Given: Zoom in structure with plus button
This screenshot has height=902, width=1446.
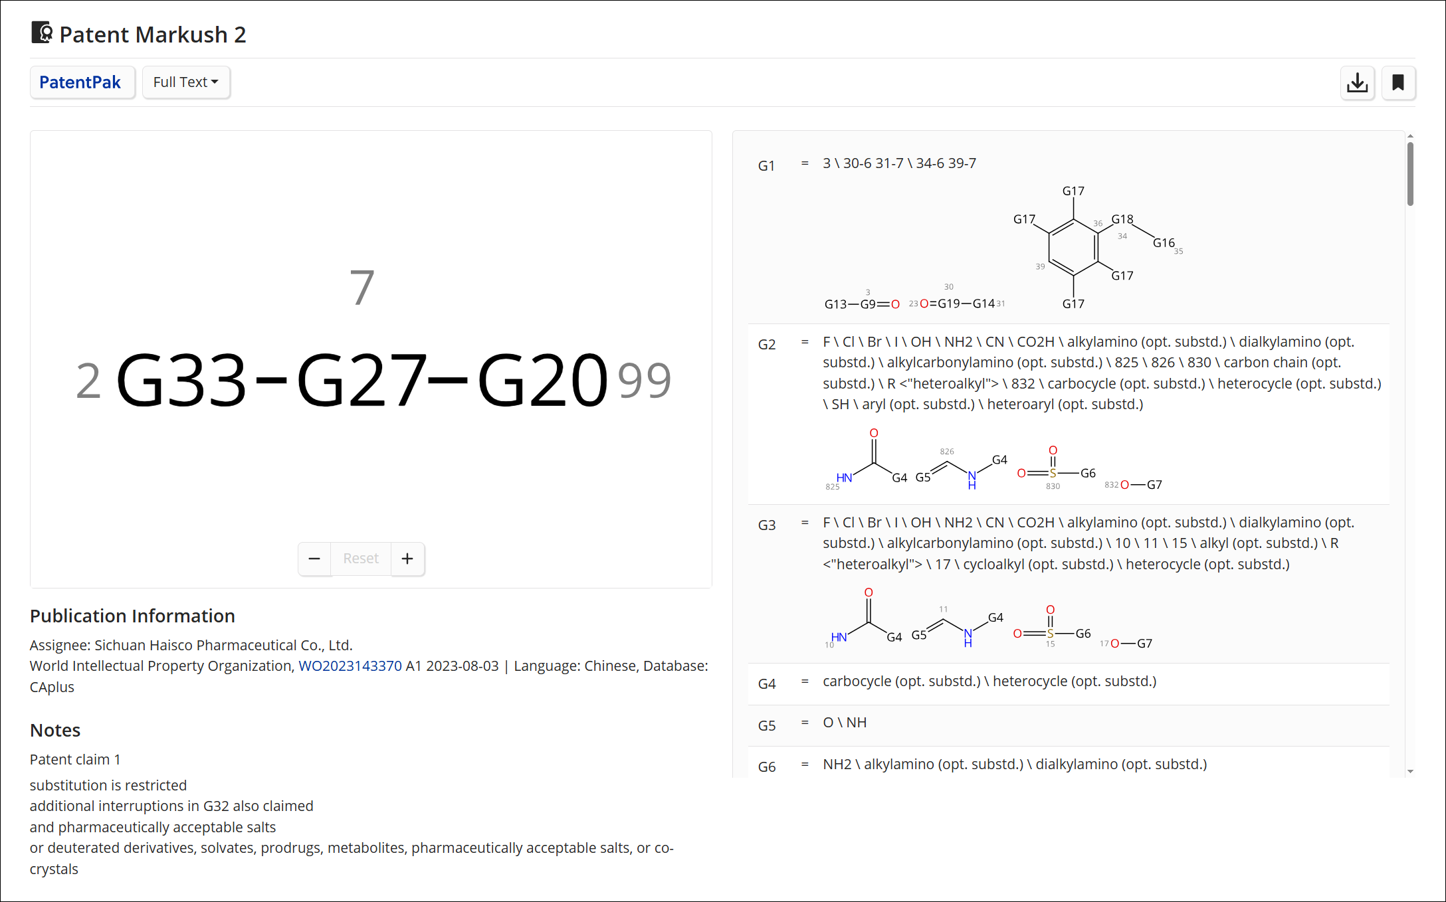Looking at the screenshot, I should [x=407, y=559].
